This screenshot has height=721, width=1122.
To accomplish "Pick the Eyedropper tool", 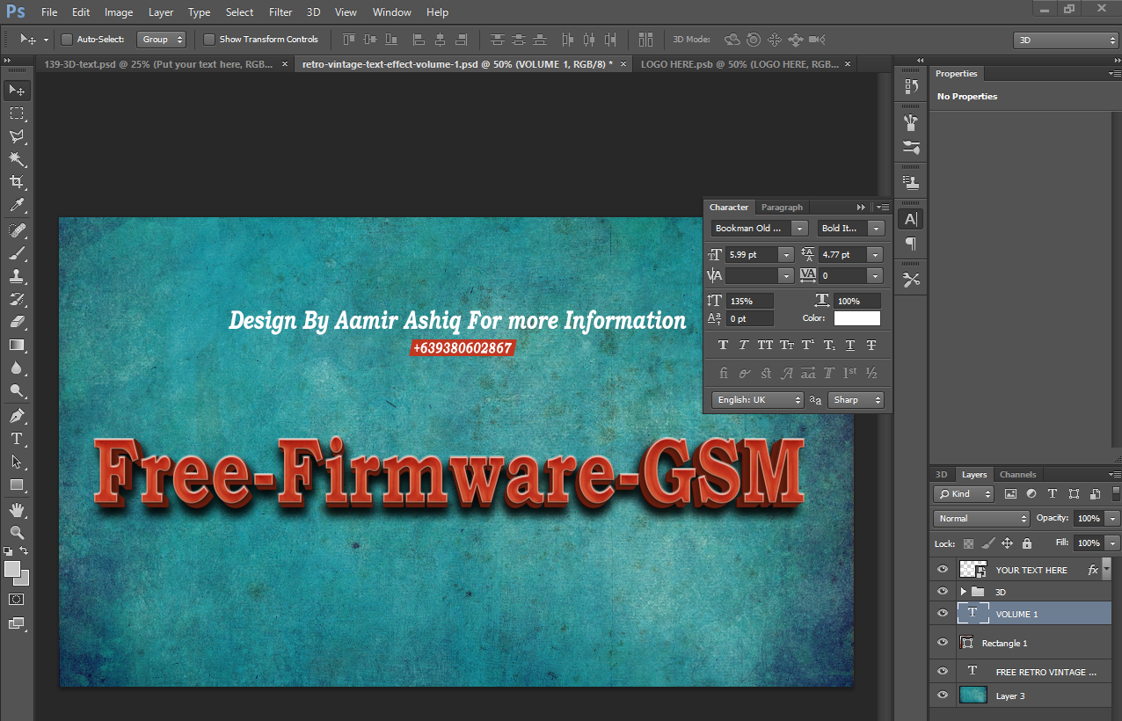I will (17, 206).
